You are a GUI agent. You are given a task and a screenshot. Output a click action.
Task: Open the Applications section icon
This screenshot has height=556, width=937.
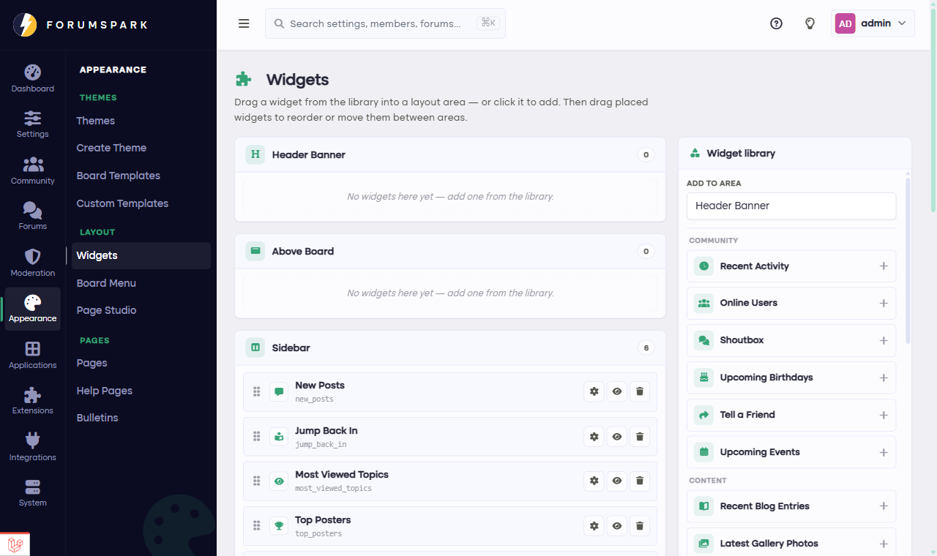(33, 349)
